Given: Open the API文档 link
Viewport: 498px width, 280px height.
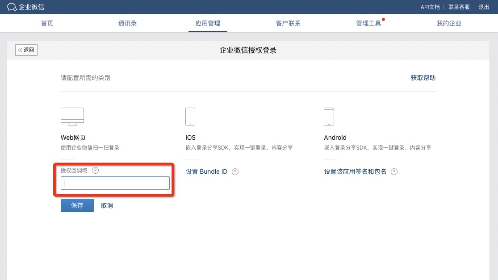Looking at the screenshot, I should click(x=430, y=7).
